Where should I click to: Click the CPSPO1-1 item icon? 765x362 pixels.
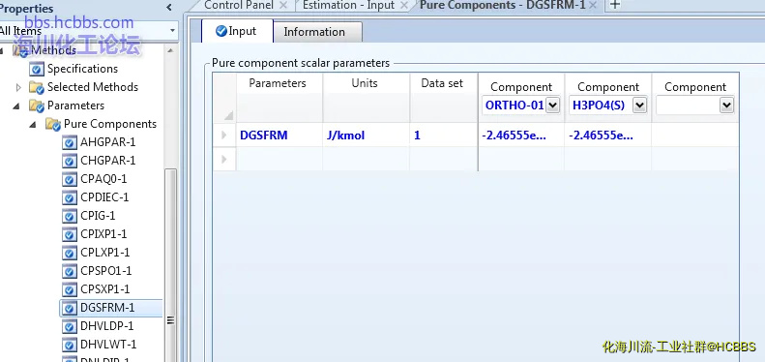point(70,271)
